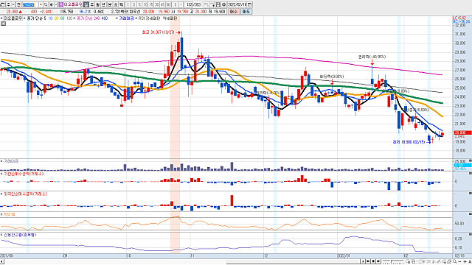Click the small chart table icon under legend

click(x=3, y=24)
